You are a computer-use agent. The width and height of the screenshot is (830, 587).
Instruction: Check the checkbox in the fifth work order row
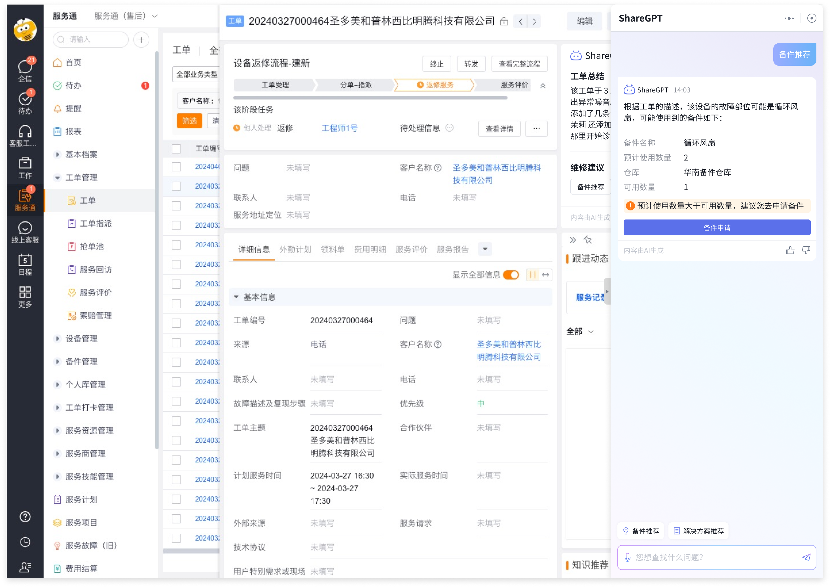(x=176, y=245)
